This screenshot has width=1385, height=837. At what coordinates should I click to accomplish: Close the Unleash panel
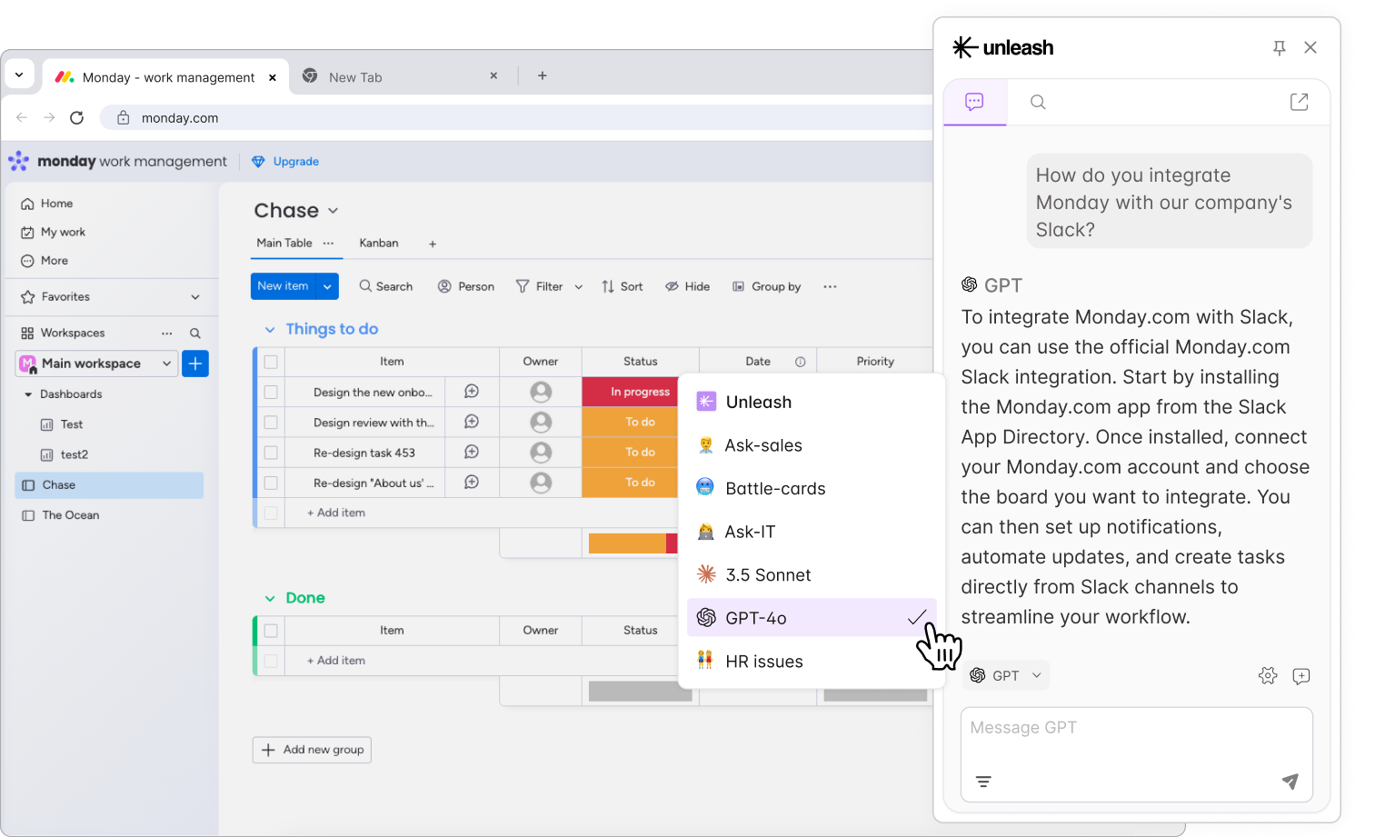click(1310, 47)
